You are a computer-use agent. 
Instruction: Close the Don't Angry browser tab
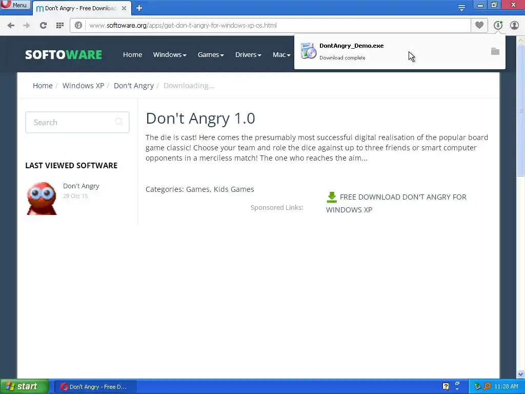pos(124,8)
